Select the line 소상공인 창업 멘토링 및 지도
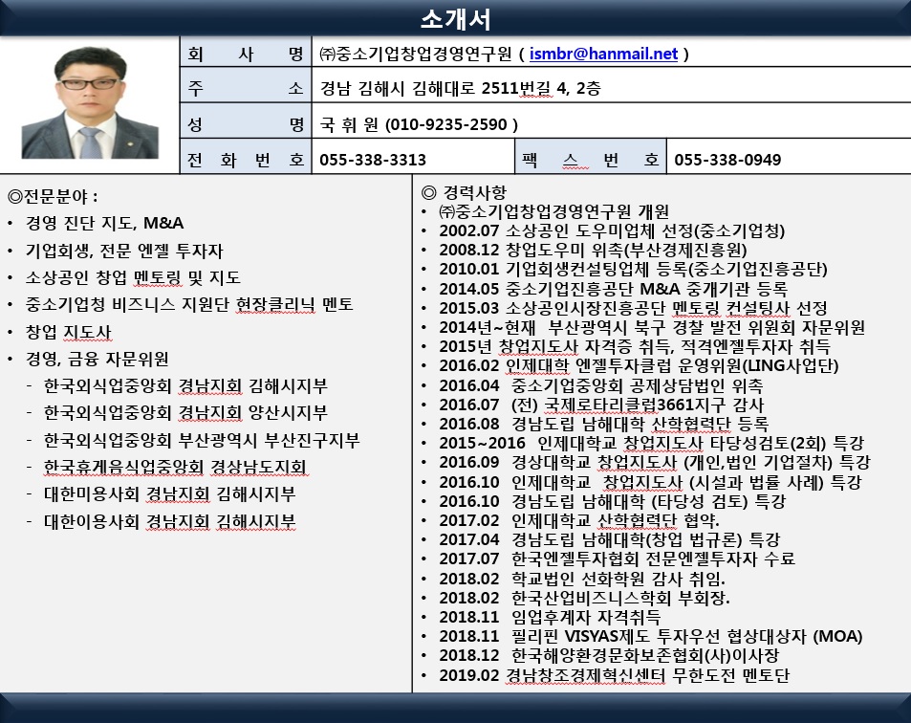Viewport: 911px width, 723px height. click(x=133, y=277)
